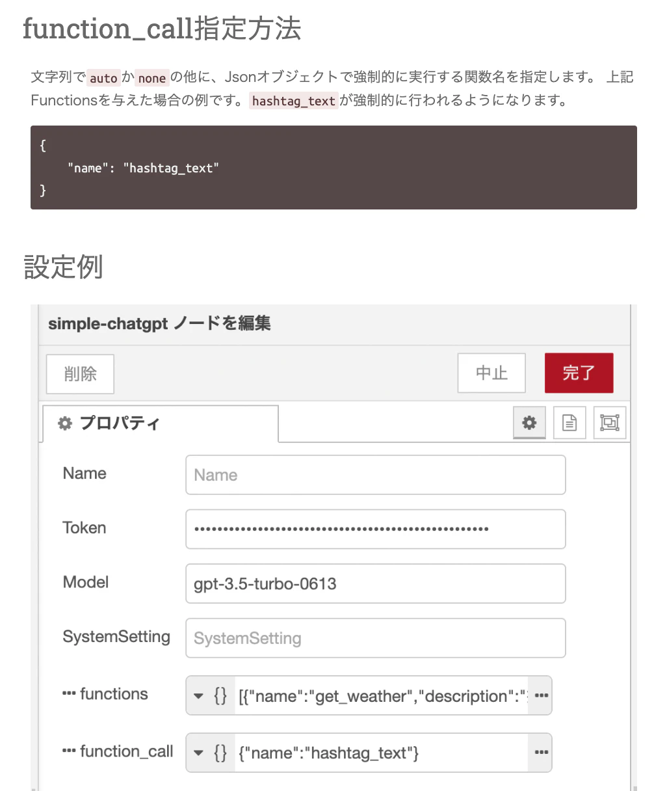654x791 pixels.
Task: Click the functions label
Action: [x=105, y=694]
